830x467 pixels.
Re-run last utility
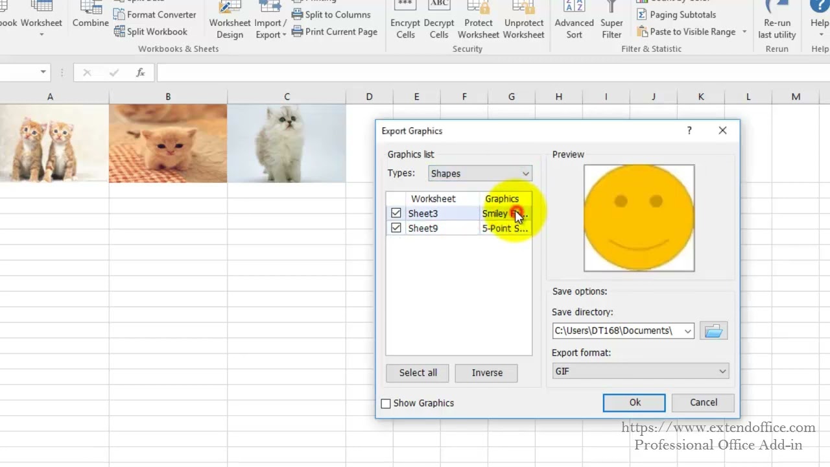pyautogui.click(x=777, y=21)
